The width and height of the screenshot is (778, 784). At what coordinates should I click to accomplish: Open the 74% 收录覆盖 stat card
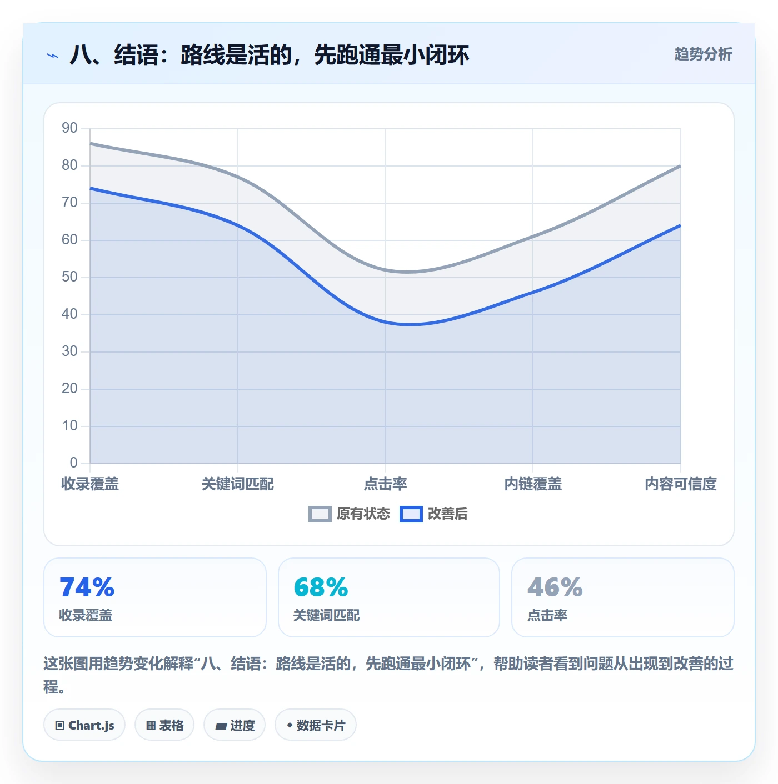155,597
